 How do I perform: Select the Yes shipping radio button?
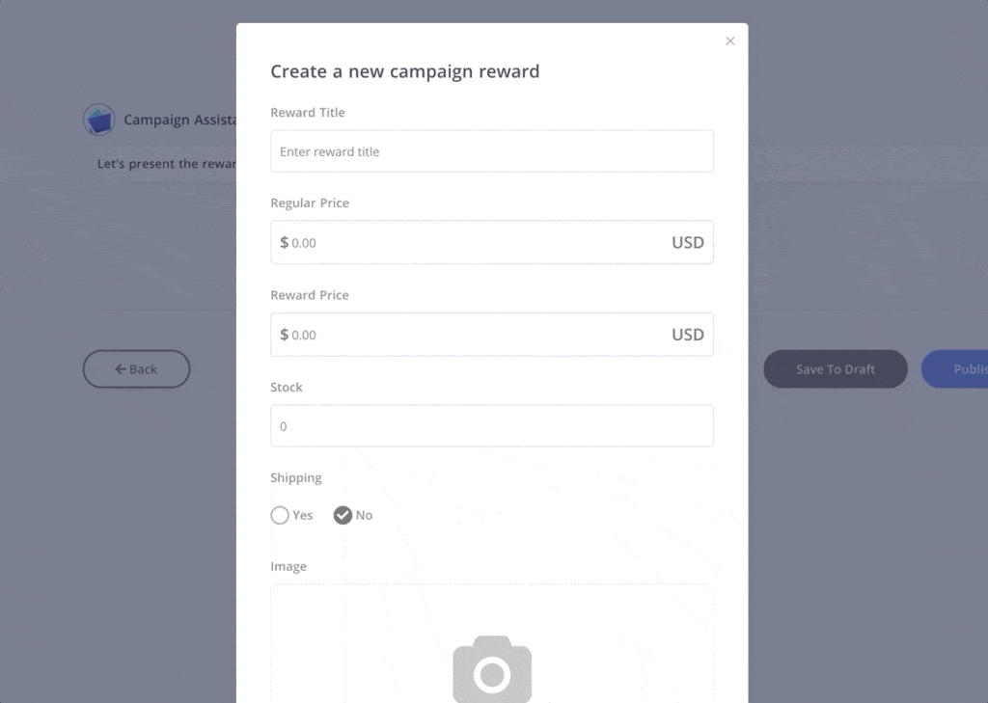(280, 515)
